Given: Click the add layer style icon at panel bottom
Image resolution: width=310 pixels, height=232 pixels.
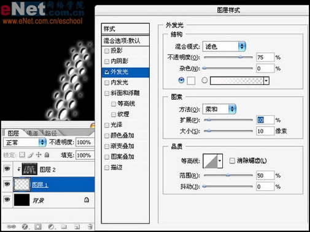Looking at the screenshot, I should (x=25, y=226).
